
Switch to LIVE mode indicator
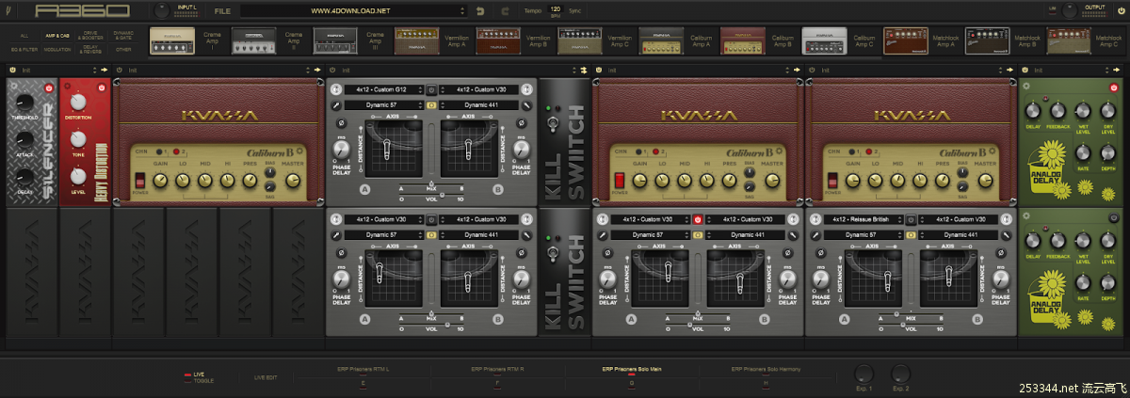(x=196, y=374)
